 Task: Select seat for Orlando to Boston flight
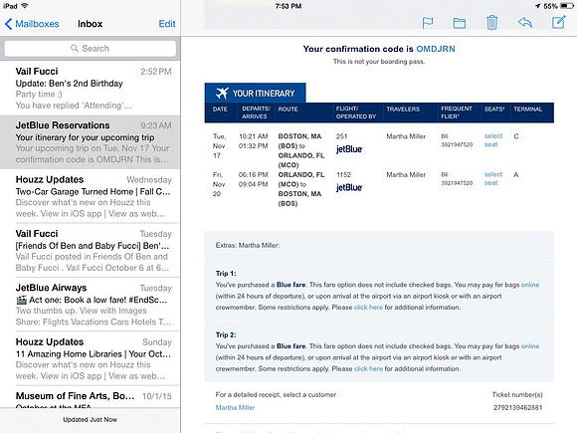coord(493,178)
